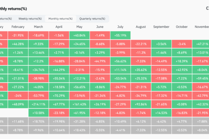Select the October column header

(x=182, y=26)
